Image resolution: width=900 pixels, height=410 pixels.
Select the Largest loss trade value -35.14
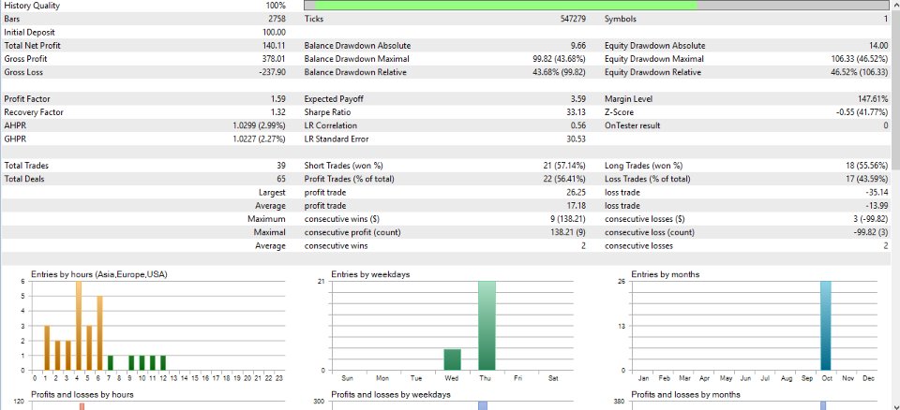click(878, 192)
